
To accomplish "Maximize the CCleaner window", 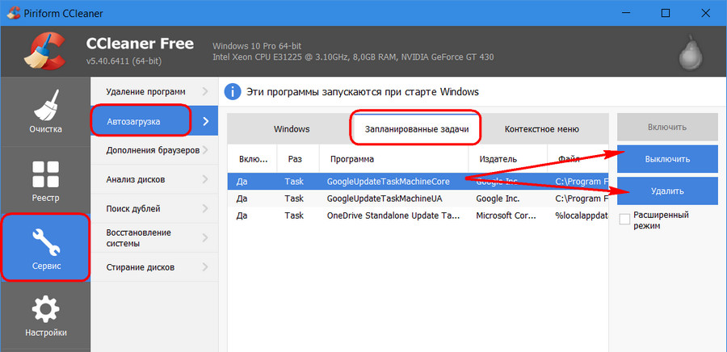I will [666, 14].
